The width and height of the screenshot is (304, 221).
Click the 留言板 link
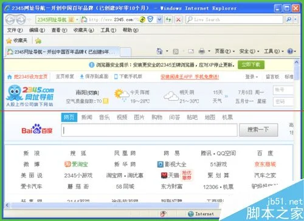click(272, 76)
